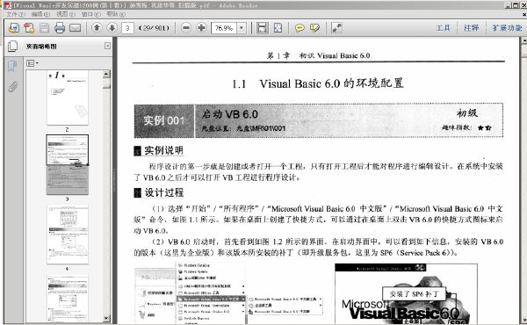Image resolution: width=527 pixels, height=325 pixels.
Task: Open the 工具 tools pane
Action: coord(443,28)
